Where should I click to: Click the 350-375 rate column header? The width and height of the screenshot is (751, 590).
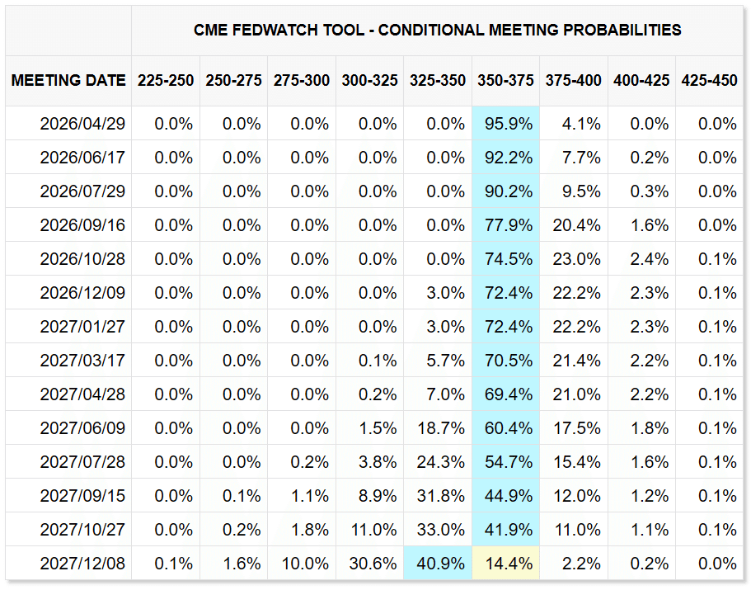click(505, 81)
